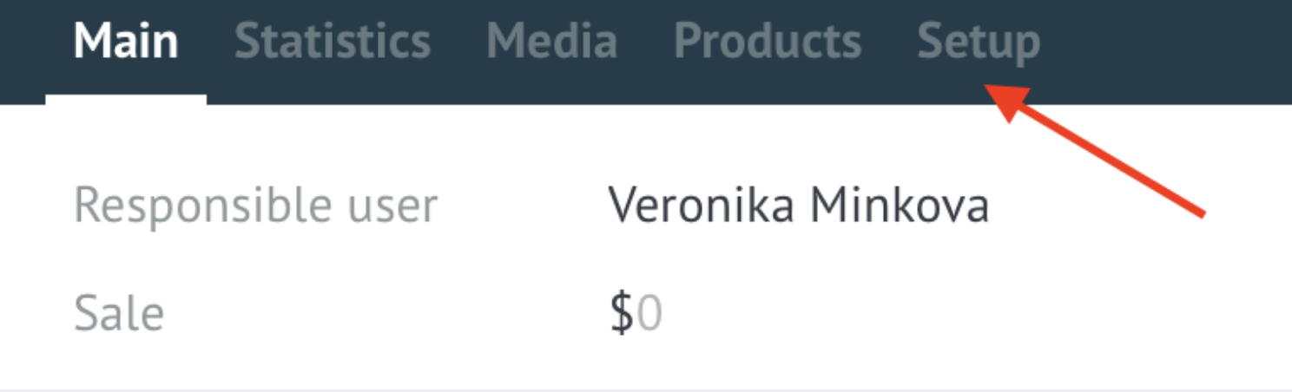The image size is (1292, 392).
Task: Click the white underline beneath Main
Action: point(126,99)
